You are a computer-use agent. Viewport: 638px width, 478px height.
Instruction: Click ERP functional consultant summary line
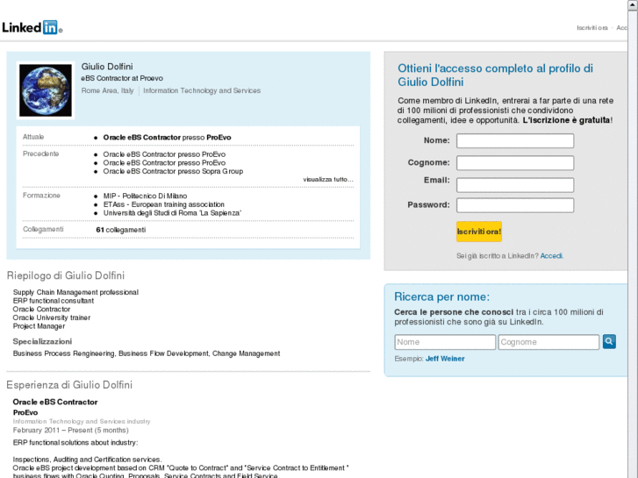coord(54,301)
